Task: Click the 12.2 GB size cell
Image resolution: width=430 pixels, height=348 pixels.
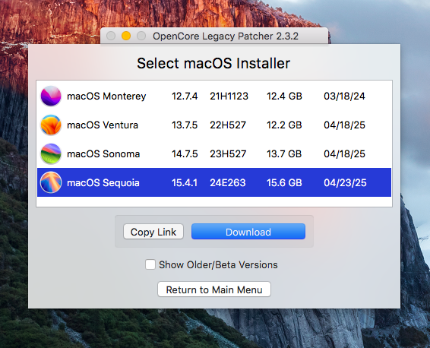Action: click(284, 125)
